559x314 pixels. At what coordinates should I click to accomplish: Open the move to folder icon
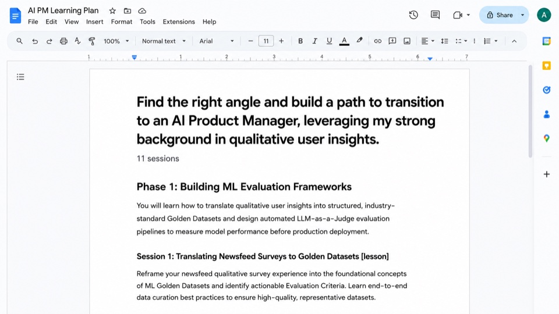coord(128,10)
